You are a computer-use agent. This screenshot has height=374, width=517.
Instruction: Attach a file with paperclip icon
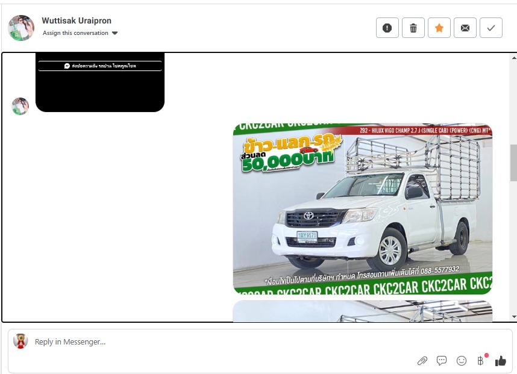(422, 361)
